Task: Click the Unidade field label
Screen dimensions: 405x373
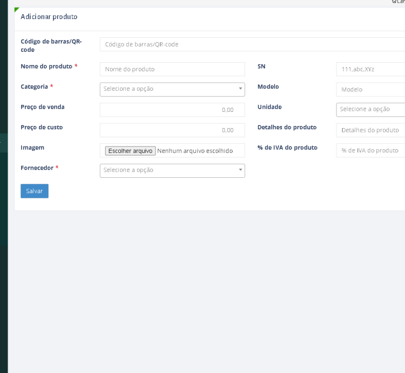Action: click(269, 107)
